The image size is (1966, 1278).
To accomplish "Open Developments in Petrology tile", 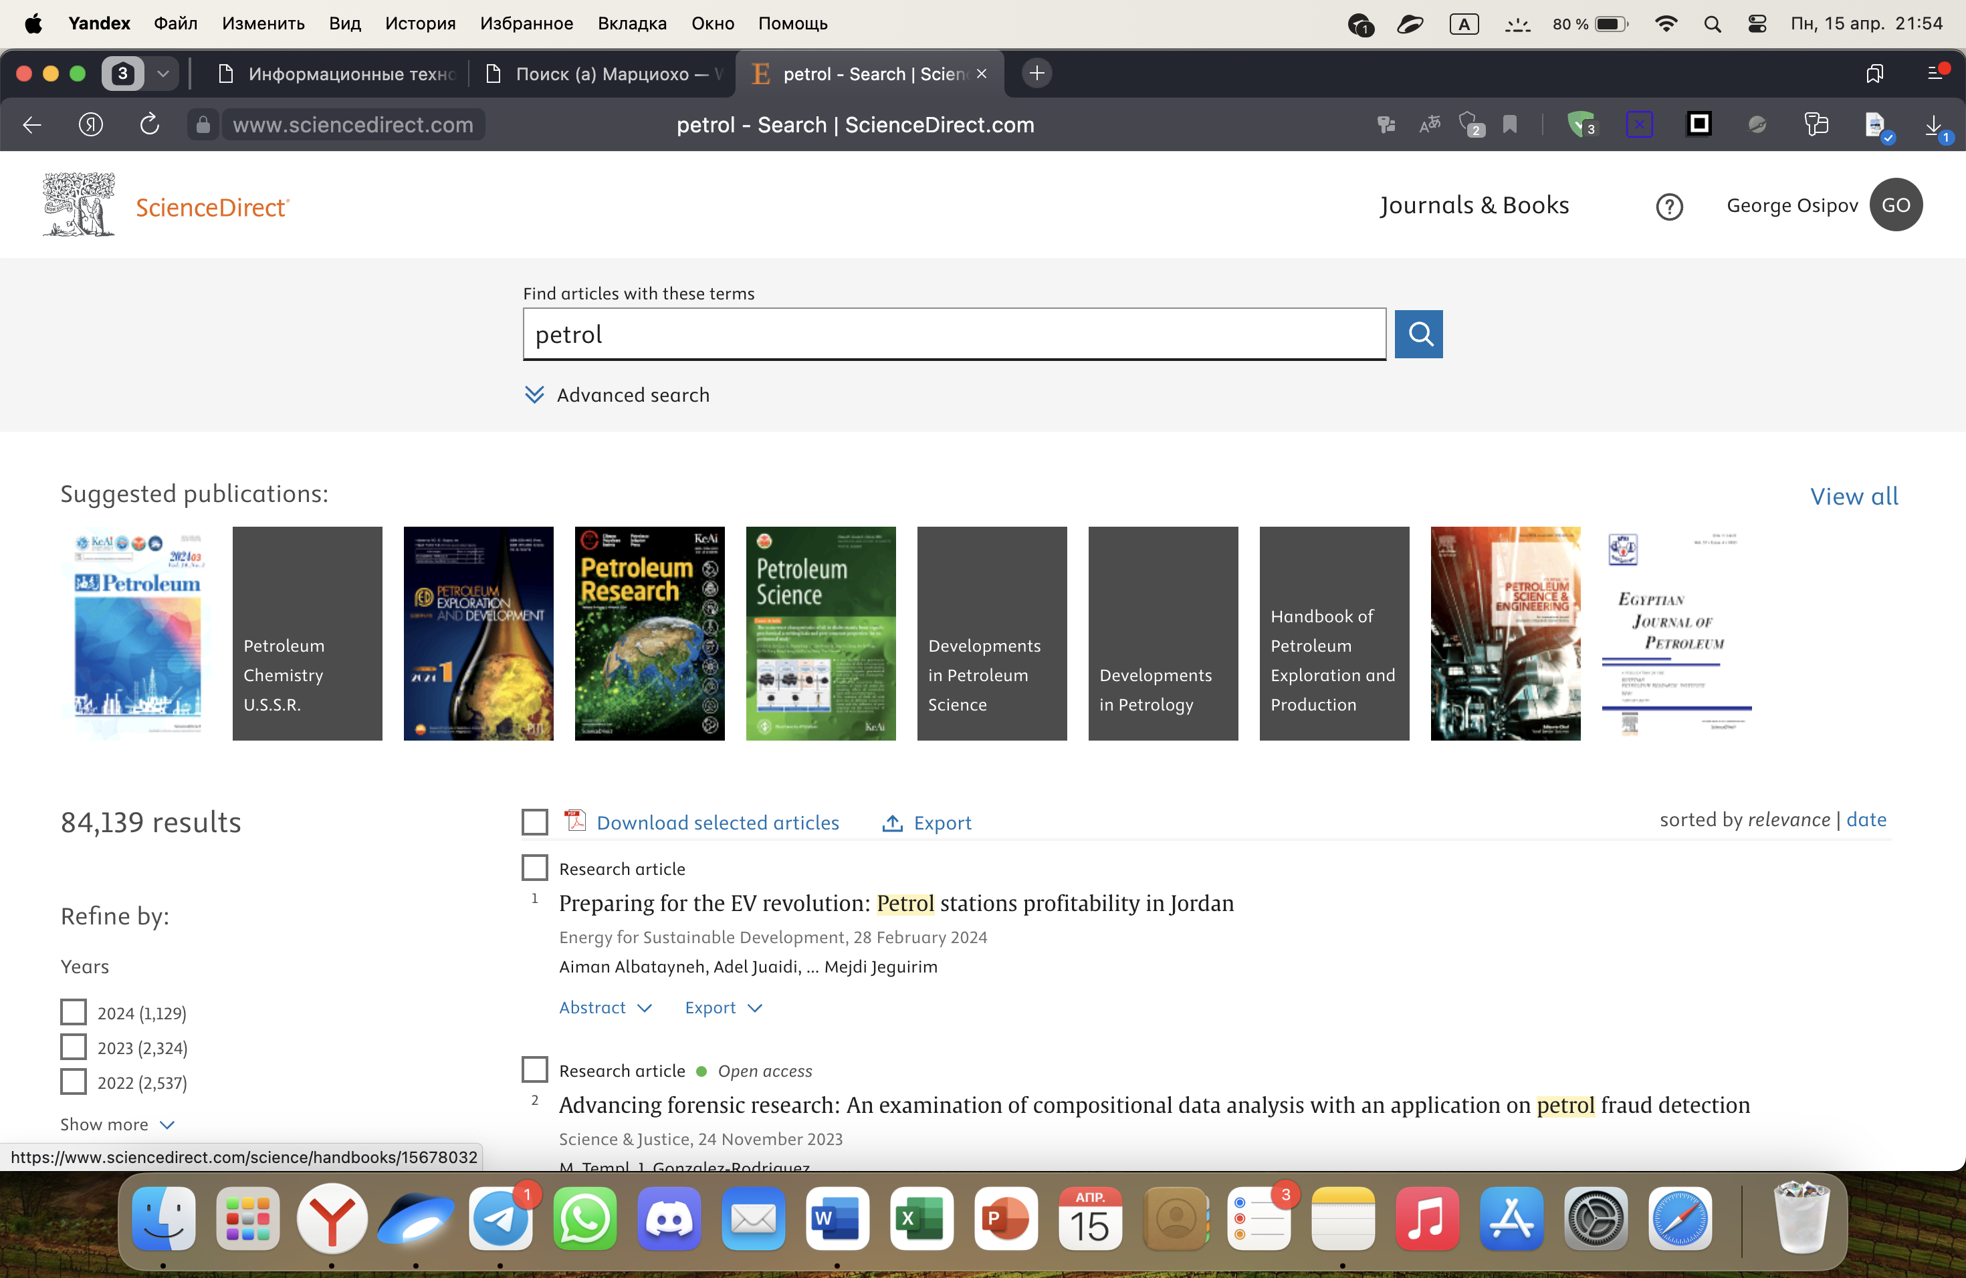I will tap(1163, 633).
